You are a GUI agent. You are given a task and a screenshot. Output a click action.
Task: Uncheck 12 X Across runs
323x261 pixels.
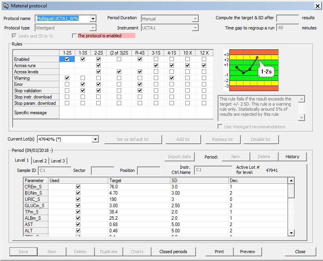(x=204, y=66)
